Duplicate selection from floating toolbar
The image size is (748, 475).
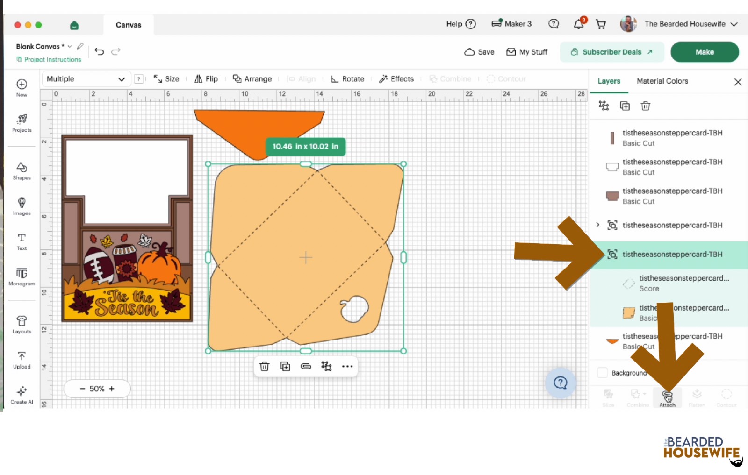coord(285,366)
